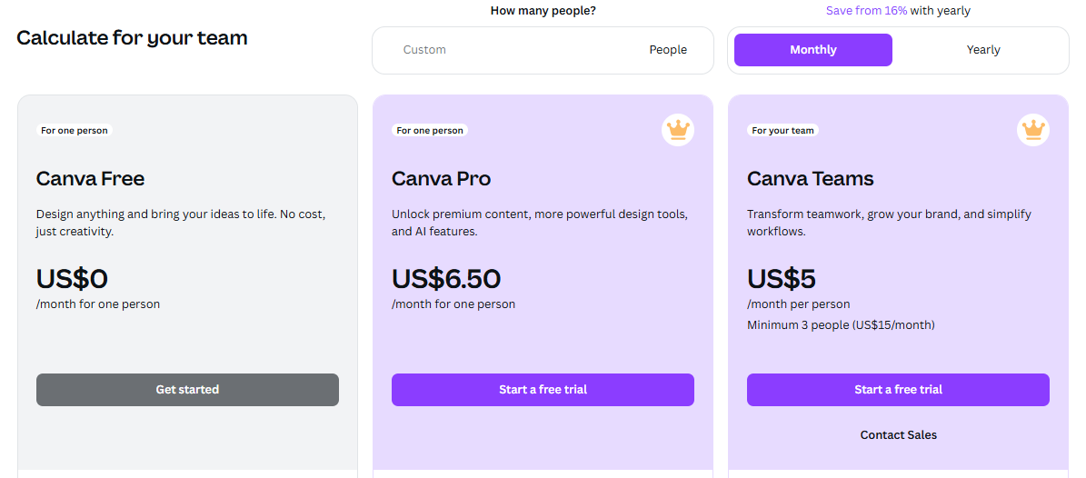Click the For your team badge
This screenshot has width=1086, height=478.
782,130
